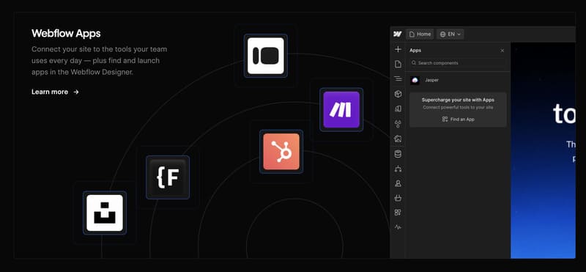Click the purple Make app tile
The height and width of the screenshot is (272, 586).
pyautogui.click(x=341, y=110)
